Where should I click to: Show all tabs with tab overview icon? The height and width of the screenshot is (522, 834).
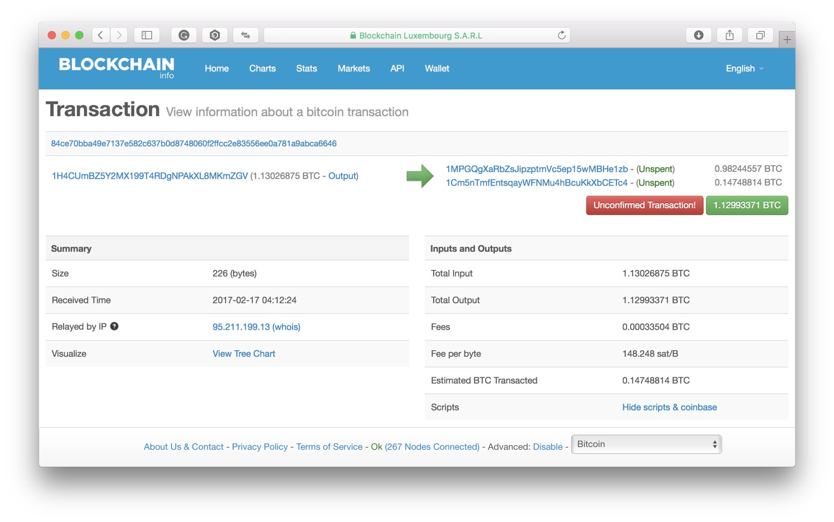tap(761, 35)
